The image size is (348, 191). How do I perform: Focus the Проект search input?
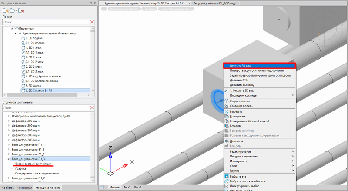[46, 22]
